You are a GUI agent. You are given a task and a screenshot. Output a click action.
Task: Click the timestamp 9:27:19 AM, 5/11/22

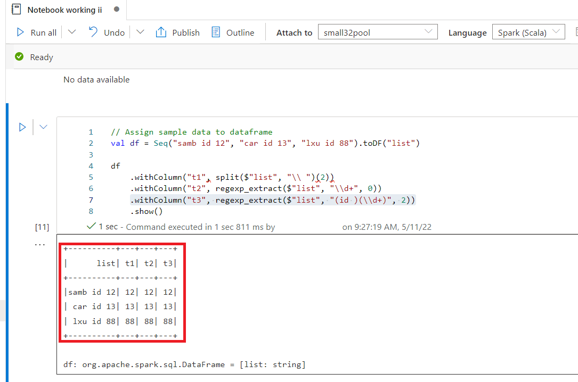(x=393, y=227)
